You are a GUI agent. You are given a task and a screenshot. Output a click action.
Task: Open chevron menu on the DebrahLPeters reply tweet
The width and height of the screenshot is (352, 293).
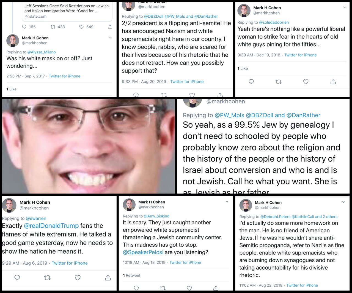pyautogui.click(x=343, y=202)
